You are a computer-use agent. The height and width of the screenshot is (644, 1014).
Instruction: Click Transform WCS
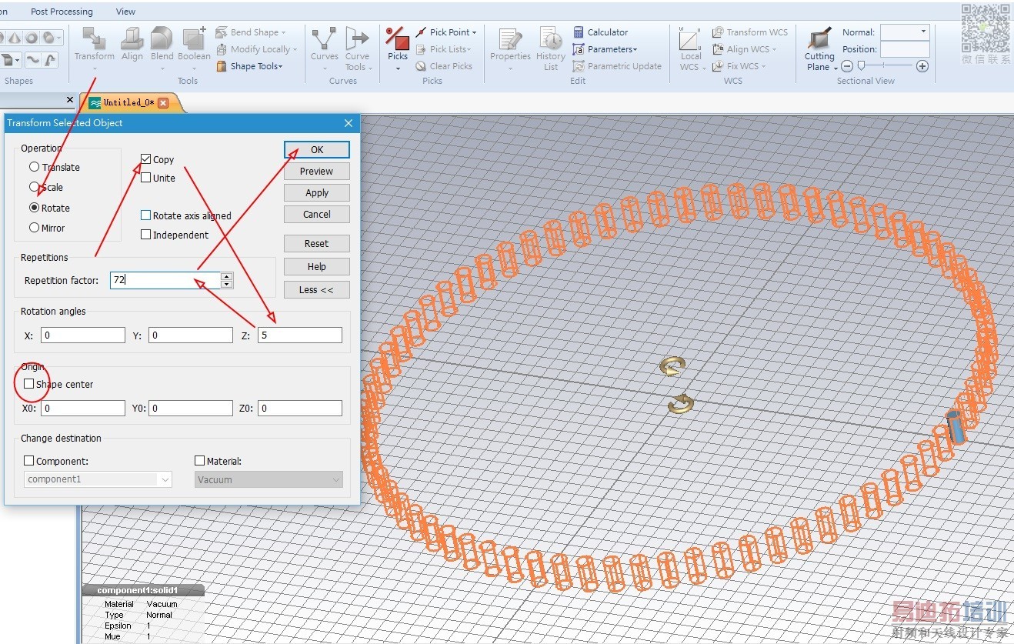click(749, 32)
